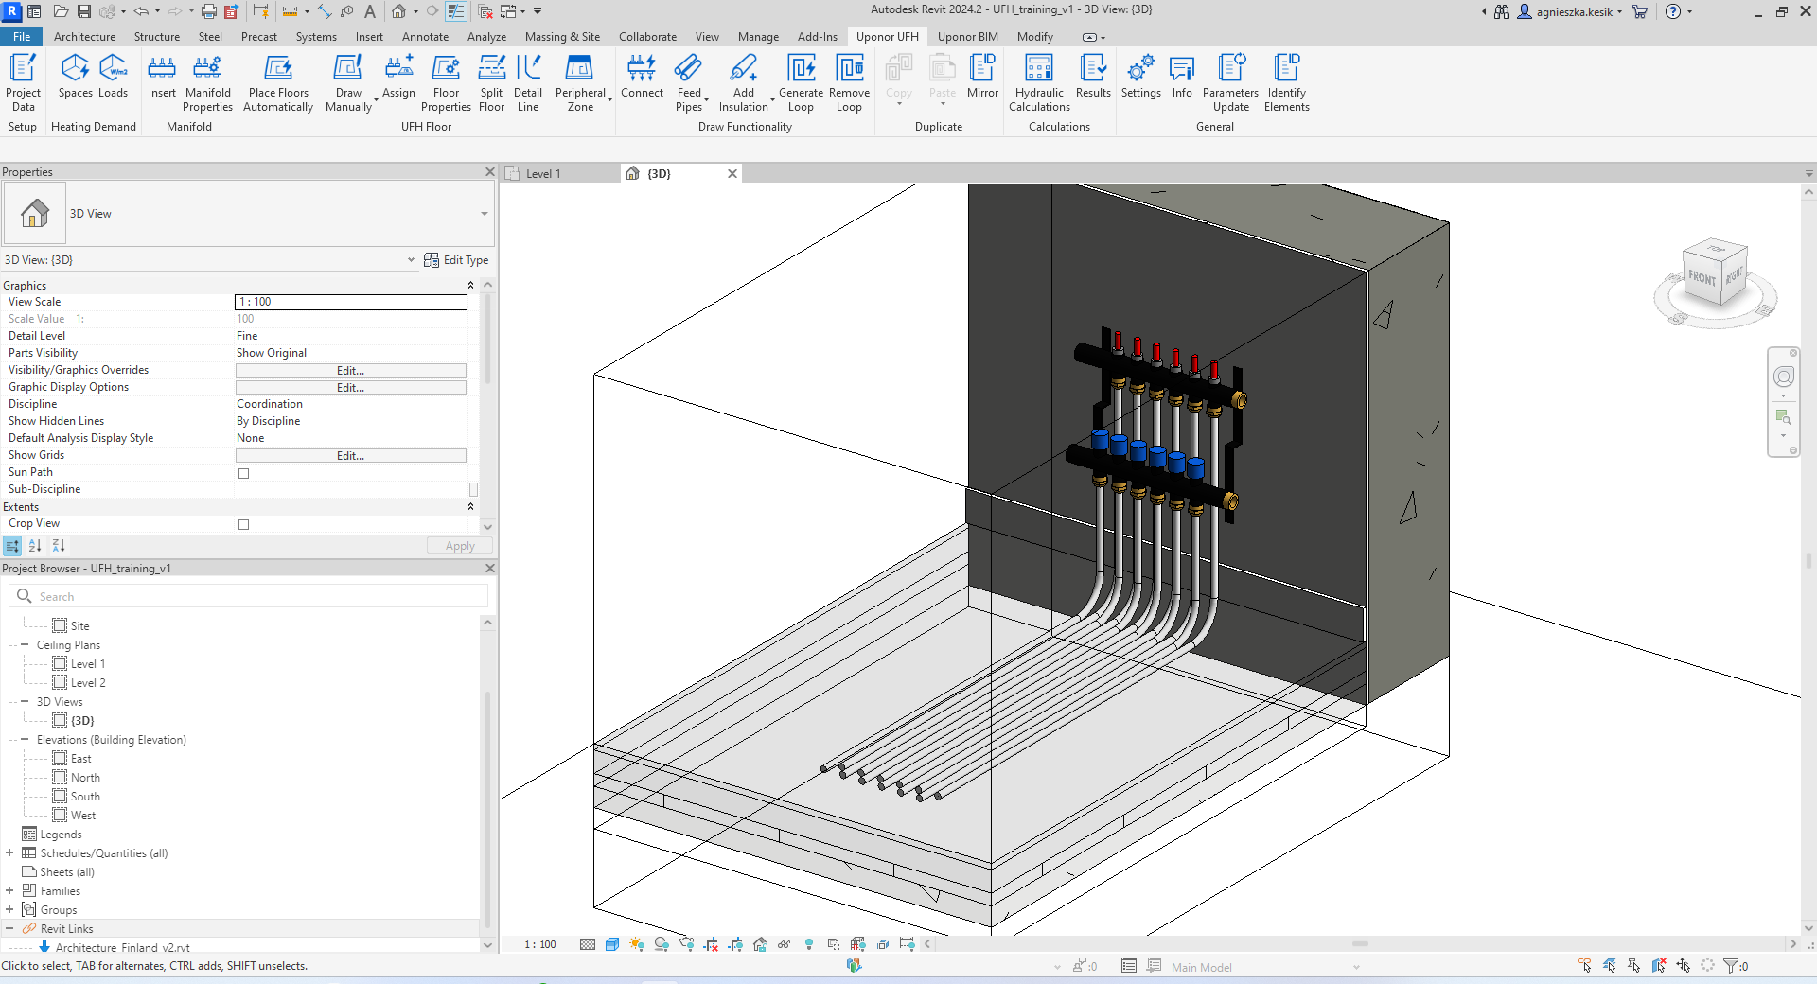This screenshot has height=984, width=1817.
Task: Open the 3D View: {3D} instance dropdown
Action: click(x=411, y=260)
